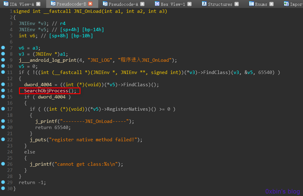Toggle breakpoint dot on line 11
Screen dimensions: 303x196
pyautogui.click(x=3, y=72)
